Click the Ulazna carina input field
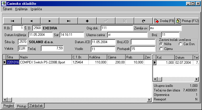The width and height of the screenshot is (202, 110). coord(127,35)
